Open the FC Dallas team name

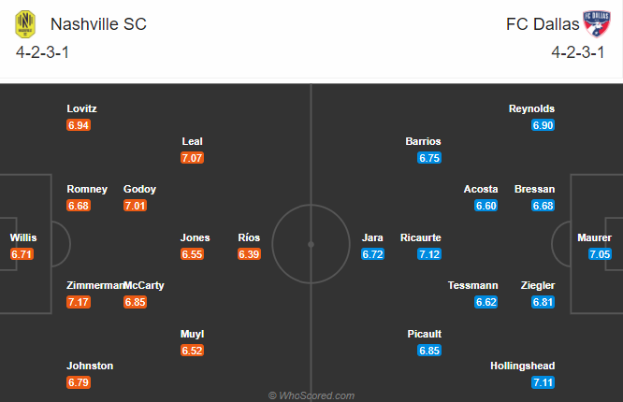click(x=543, y=24)
